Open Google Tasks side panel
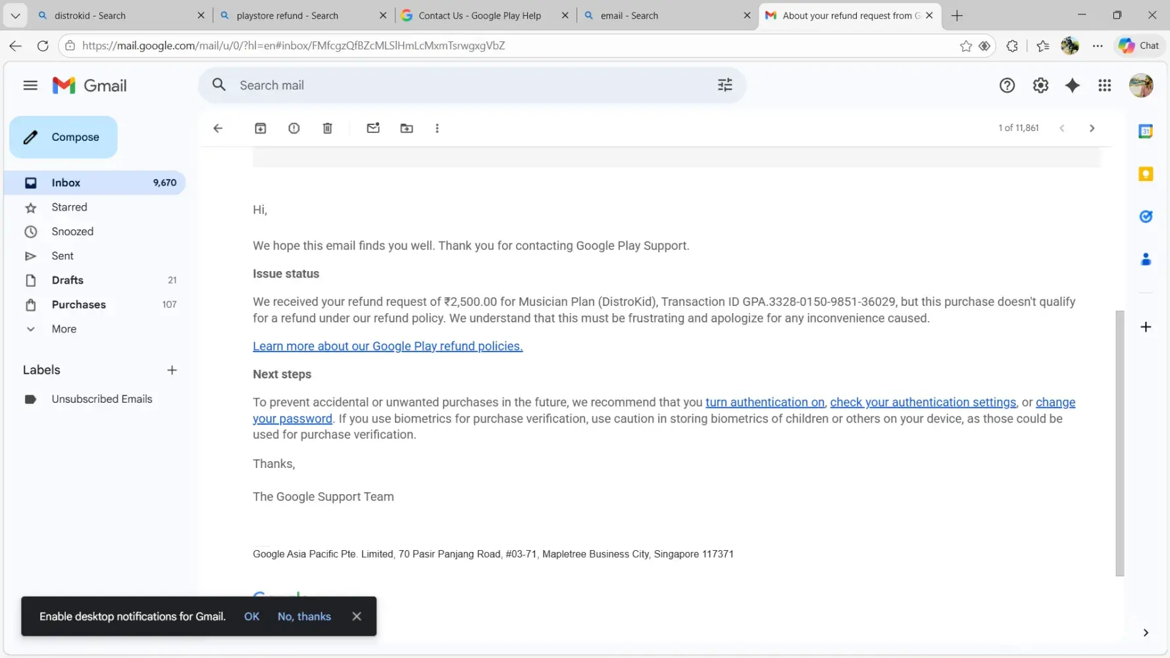This screenshot has width=1170, height=658. tap(1146, 216)
